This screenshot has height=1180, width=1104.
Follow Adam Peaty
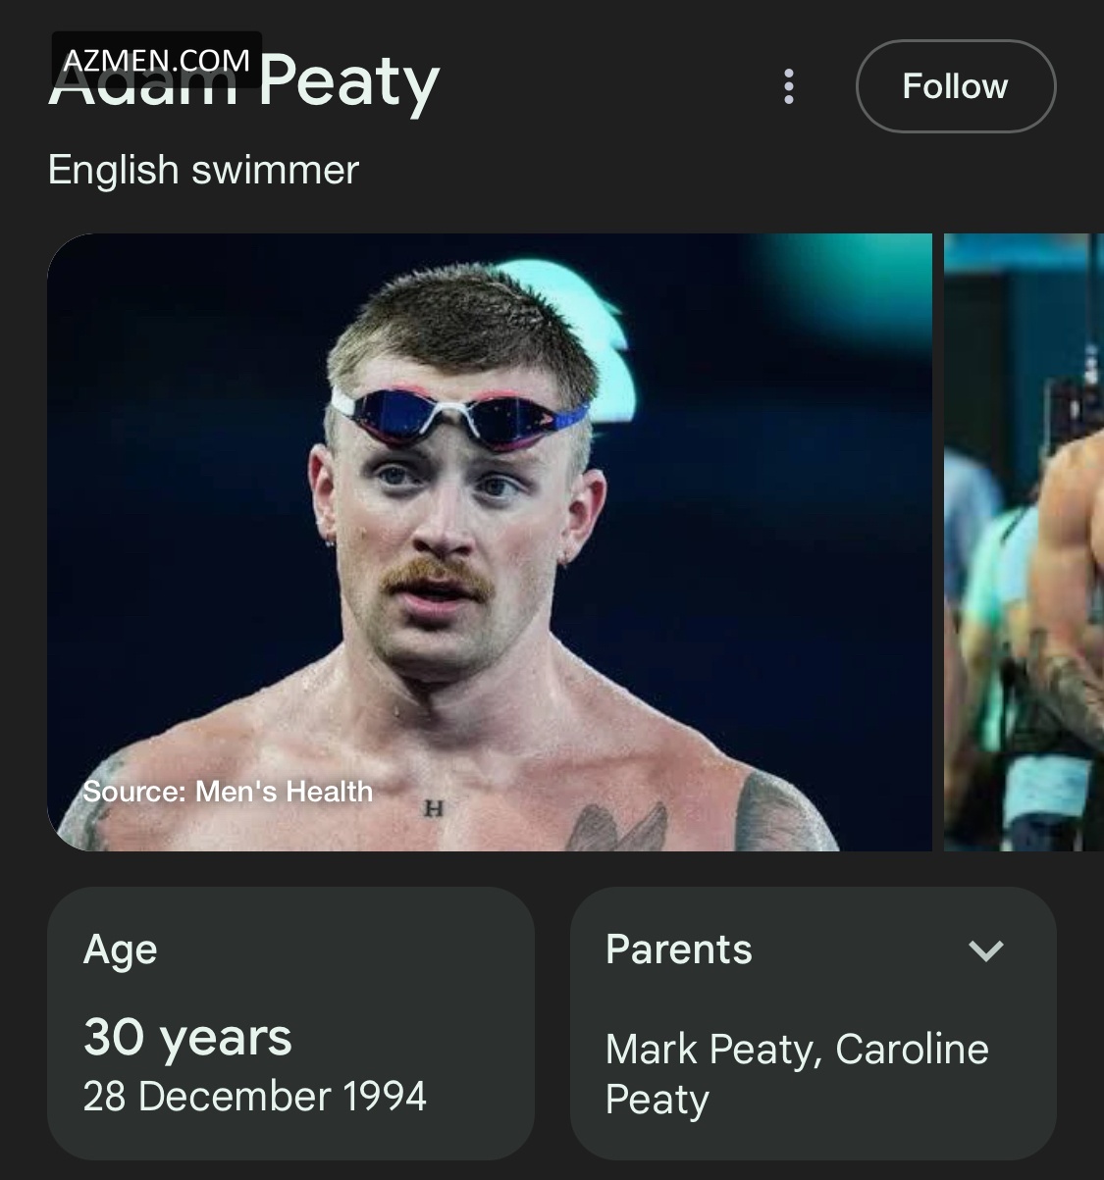tap(955, 86)
